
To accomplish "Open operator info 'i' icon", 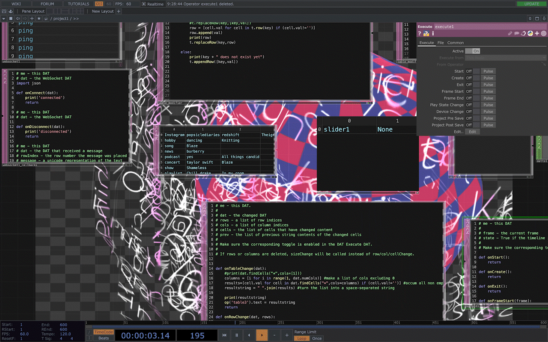I will coord(433,33).
